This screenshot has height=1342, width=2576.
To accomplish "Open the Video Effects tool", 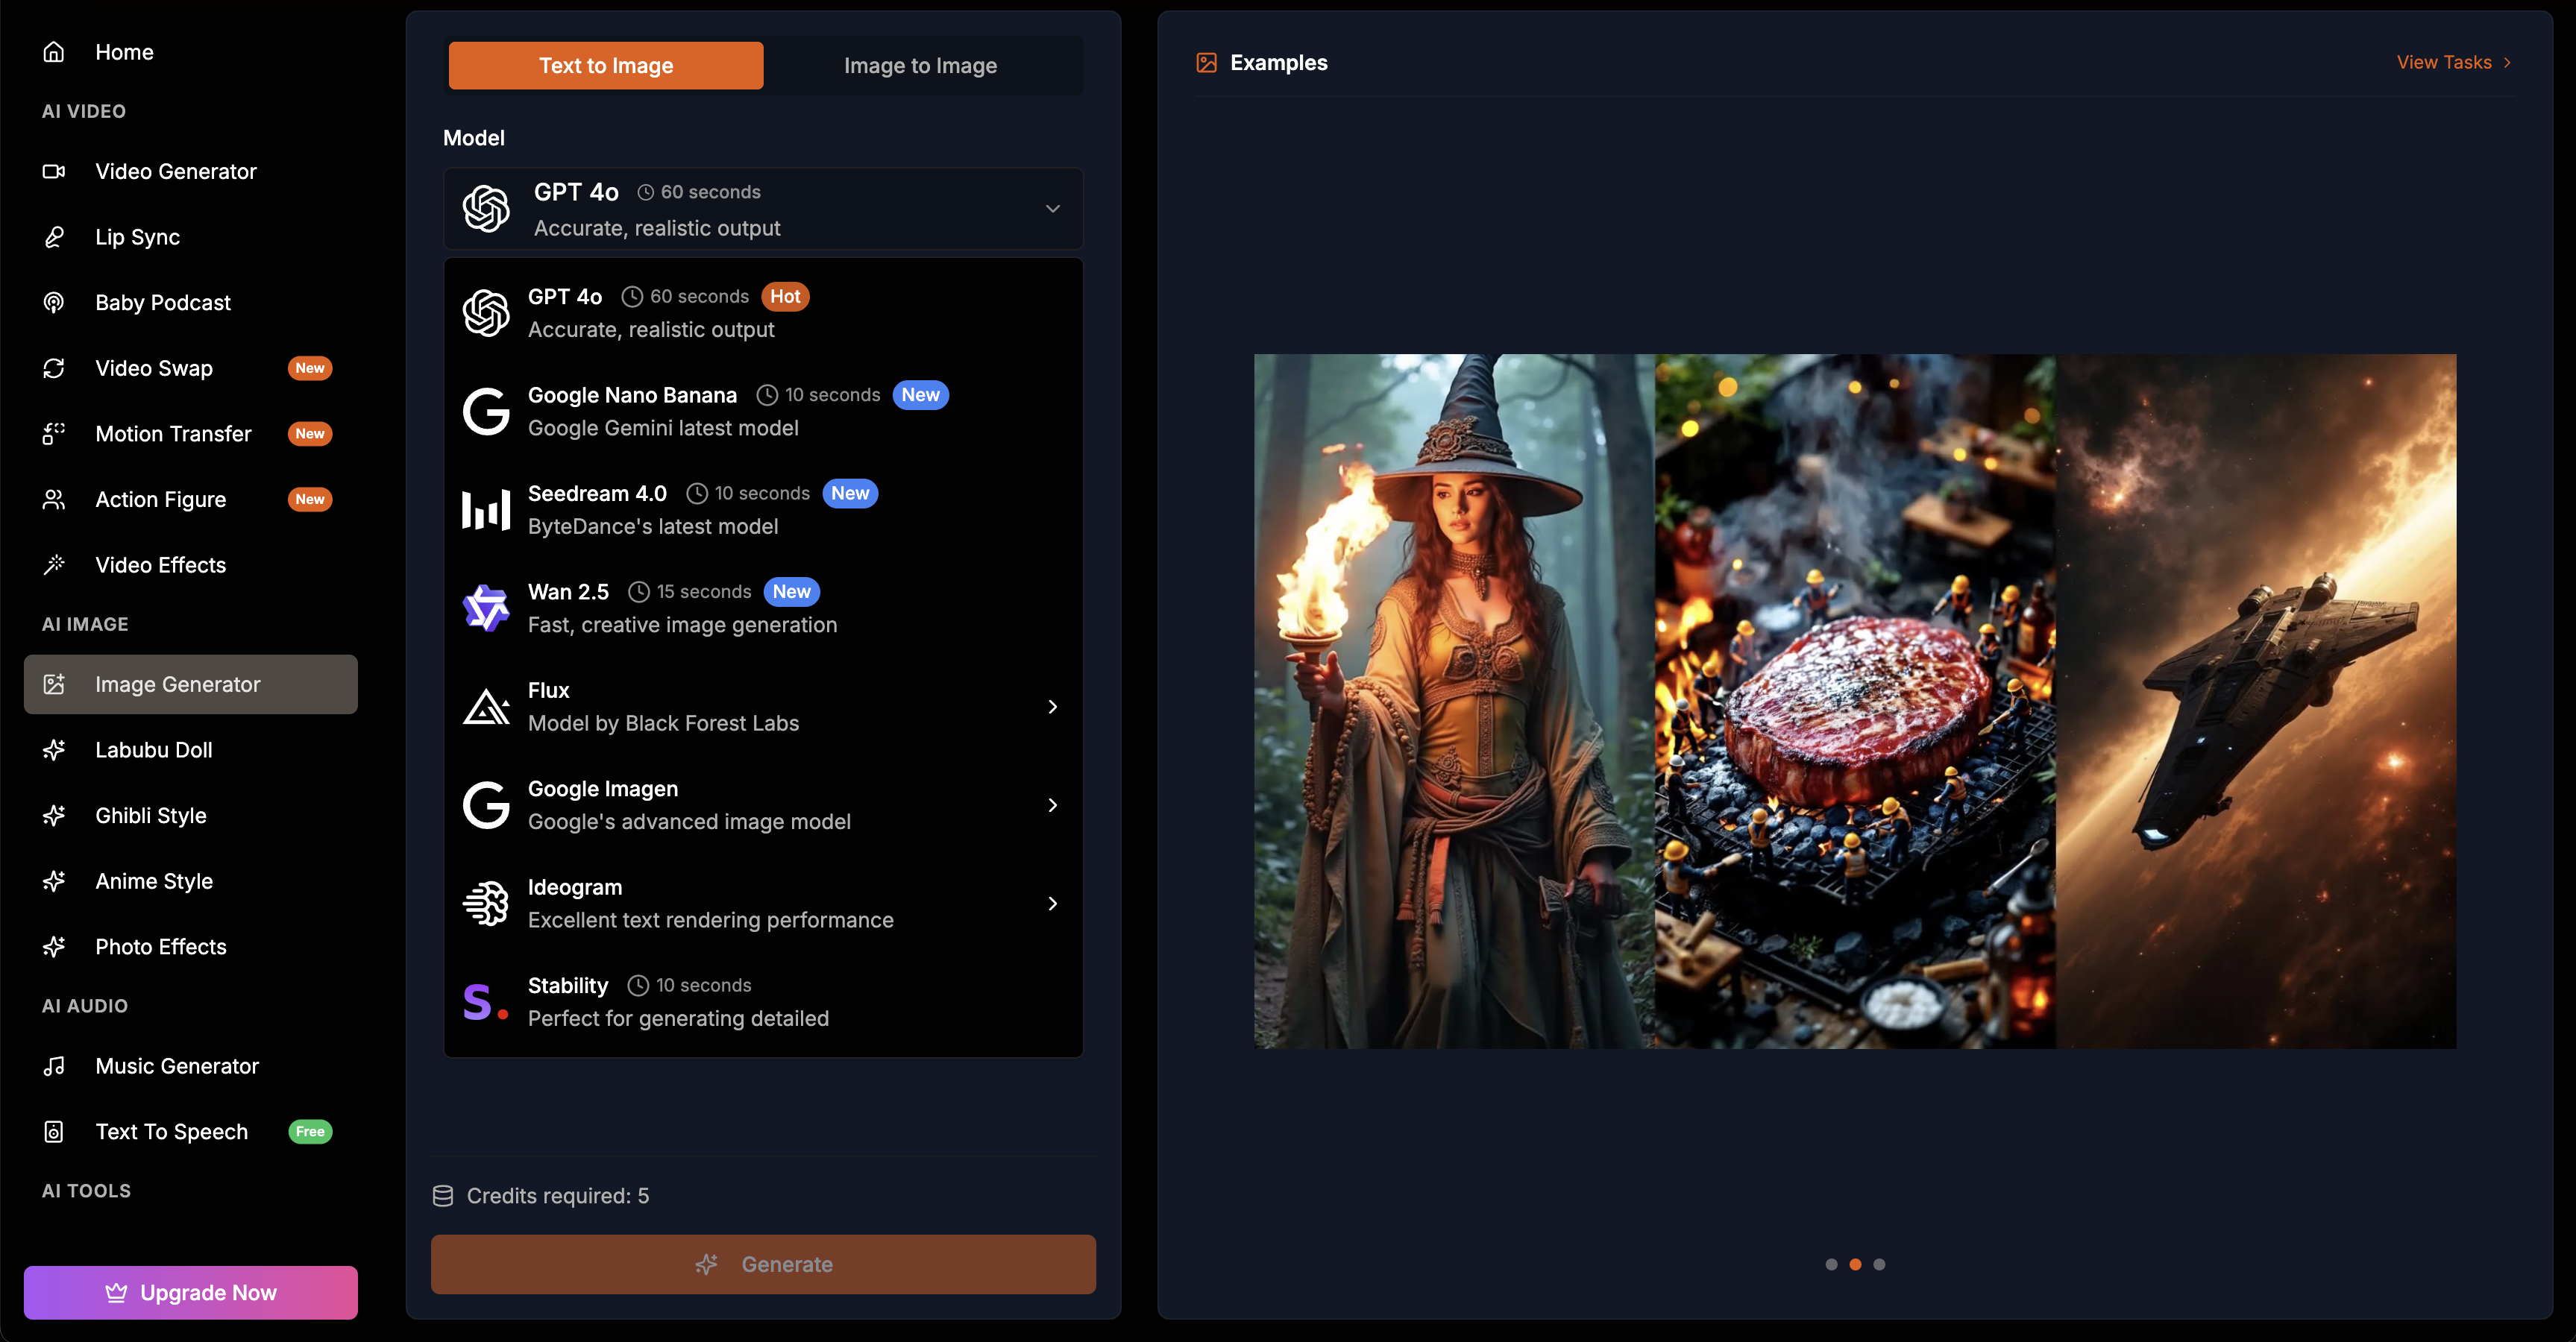I will (160, 564).
